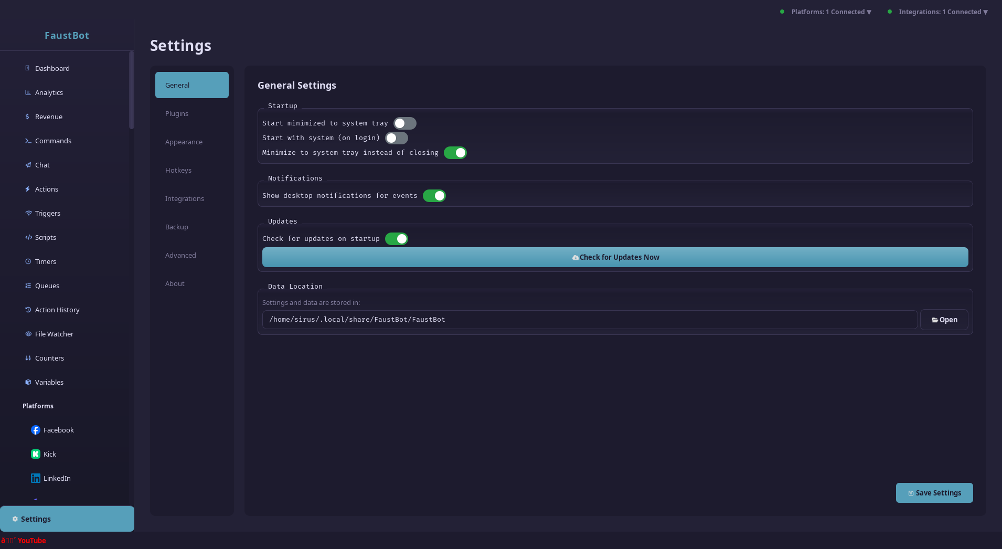This screenshot has width=1002, height=549.
Task: Open the Timers clock icon
Action: pyautogui.click(x=28, y=261)
